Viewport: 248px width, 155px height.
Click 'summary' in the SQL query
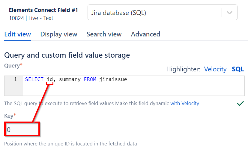point(70,79)
